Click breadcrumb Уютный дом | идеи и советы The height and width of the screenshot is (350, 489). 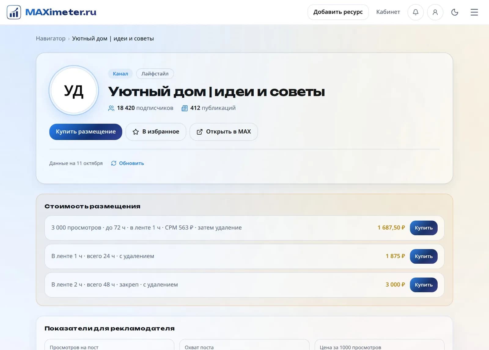(x=113, y=38)
